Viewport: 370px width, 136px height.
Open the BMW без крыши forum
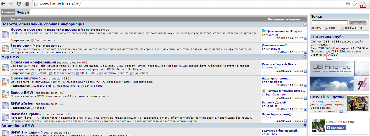pyautogui.click(x=26, y=114)
